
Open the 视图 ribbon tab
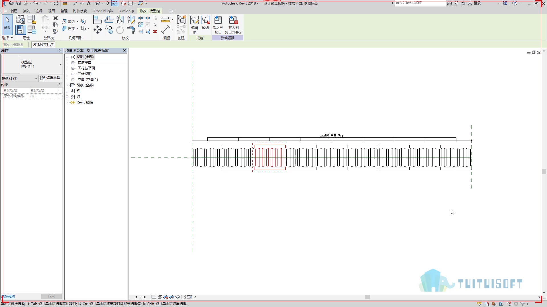coord(51,11)
